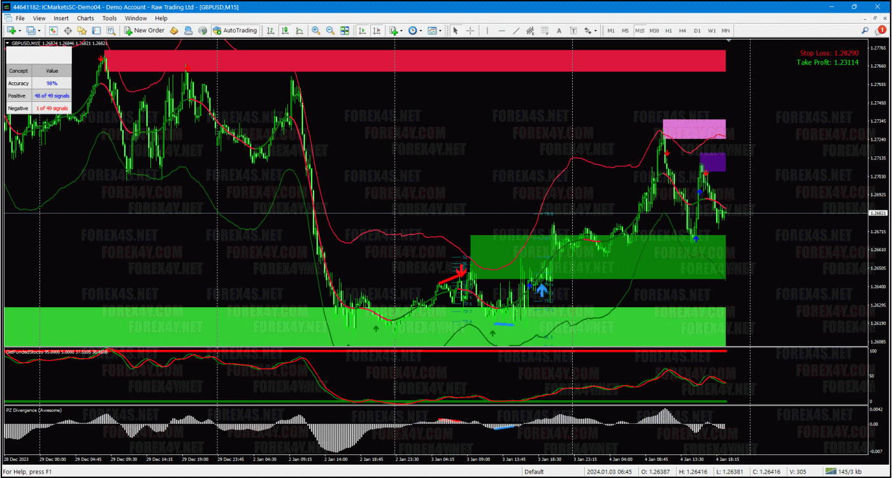Open the Charts menu
The height and width of the screenshot is (478, 892).
click(85, 18)
